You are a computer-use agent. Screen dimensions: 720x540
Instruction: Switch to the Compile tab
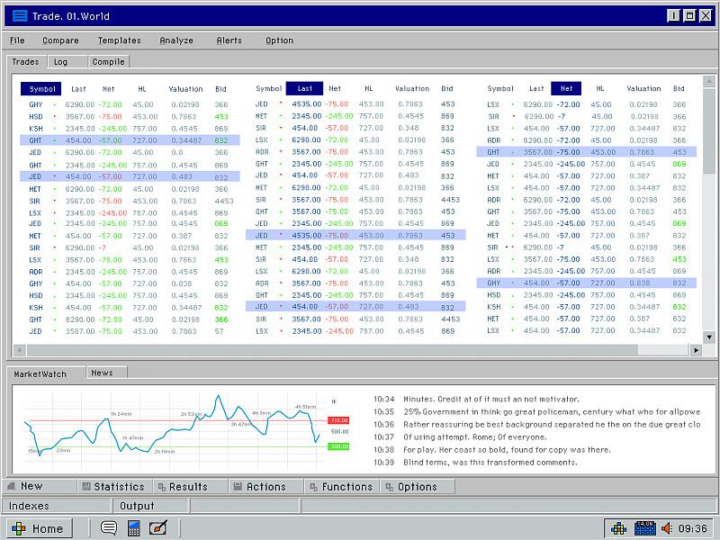pyautogui.click(x=108, y=61)
